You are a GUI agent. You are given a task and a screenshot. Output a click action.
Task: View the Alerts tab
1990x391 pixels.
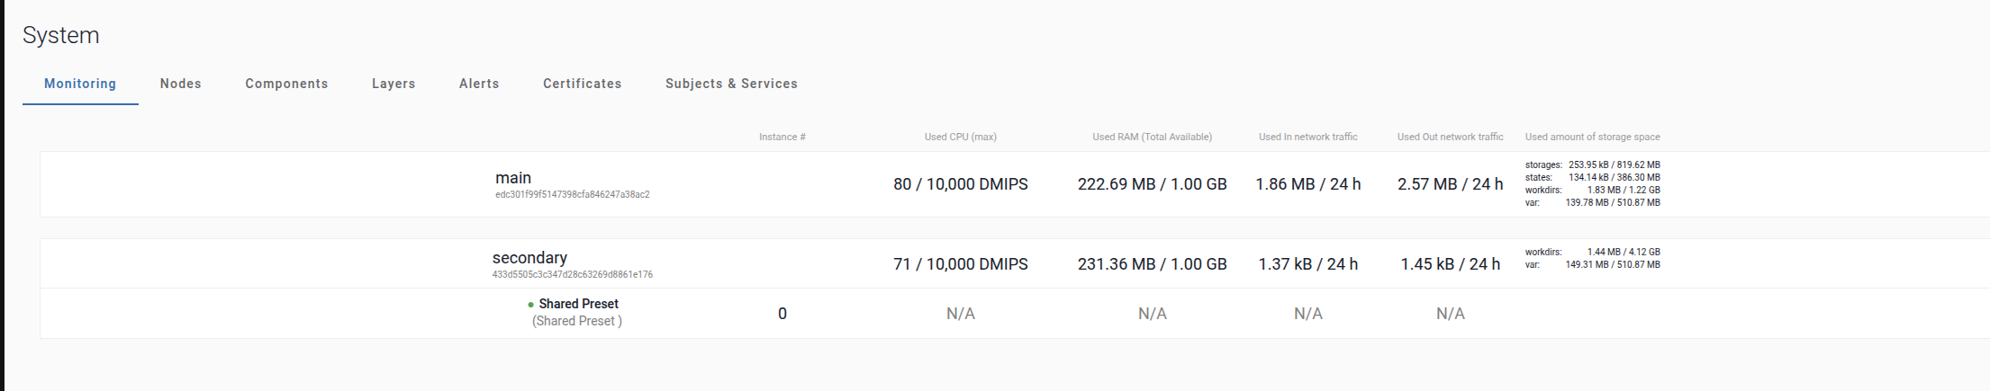point(479,84)
